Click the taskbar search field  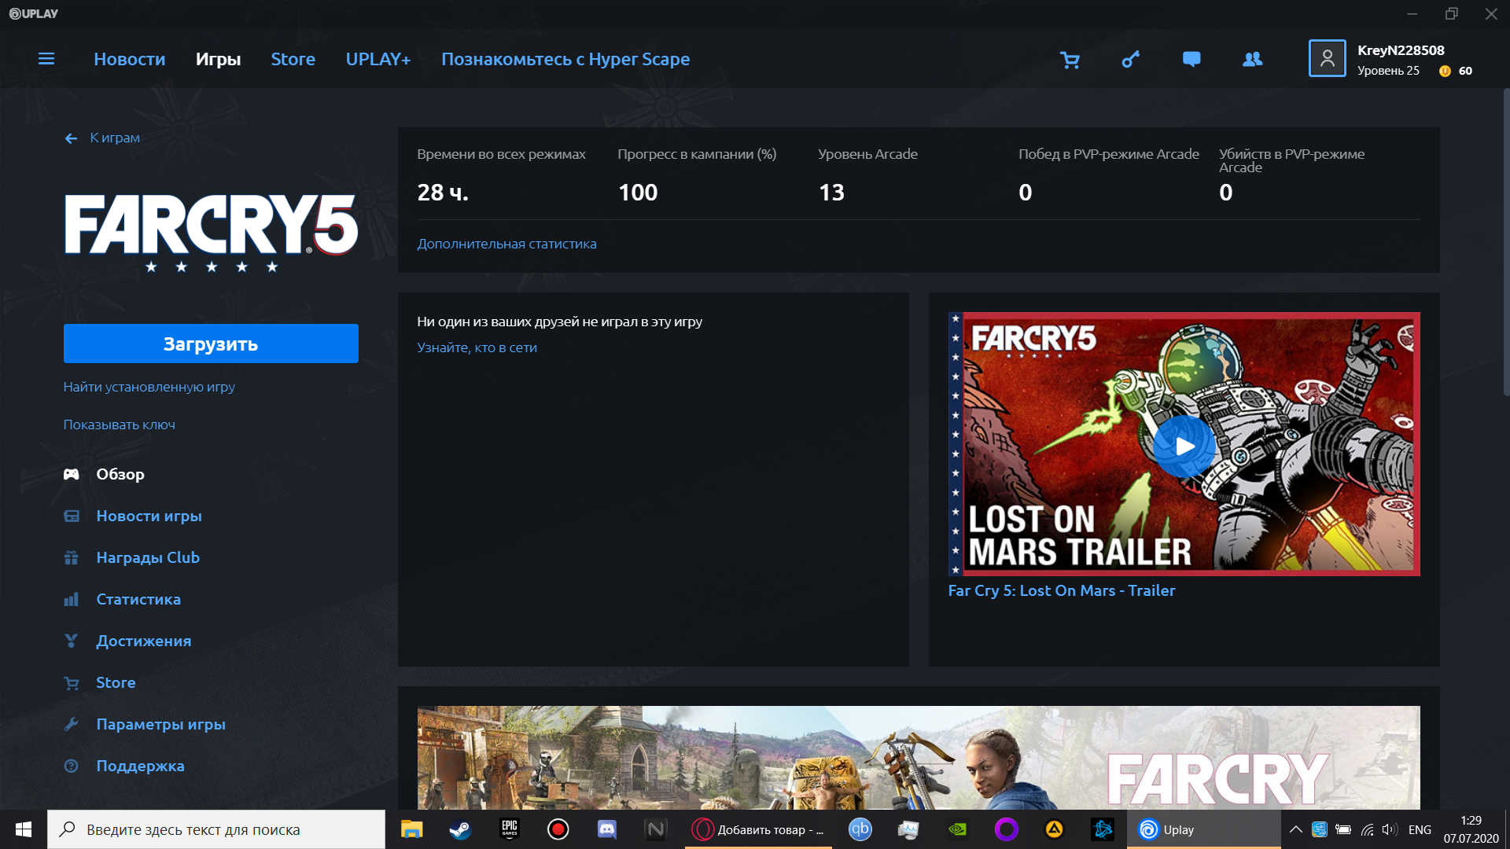point(216,829)
